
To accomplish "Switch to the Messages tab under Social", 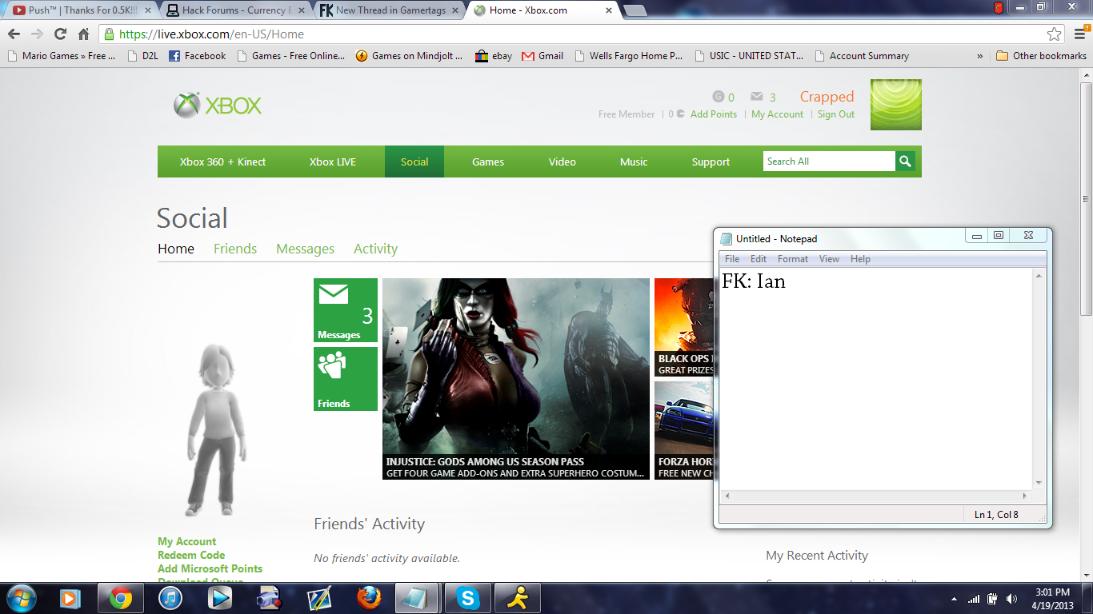I will (305, 249).
